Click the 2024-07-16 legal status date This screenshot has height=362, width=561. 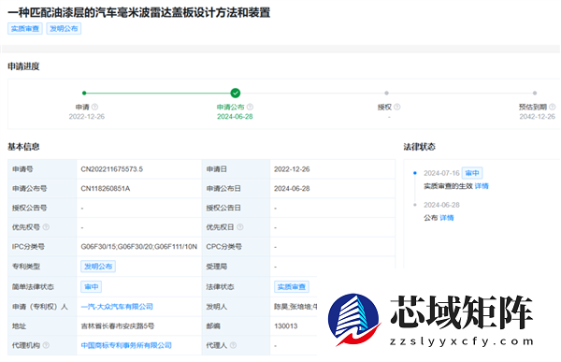[441, 173]
